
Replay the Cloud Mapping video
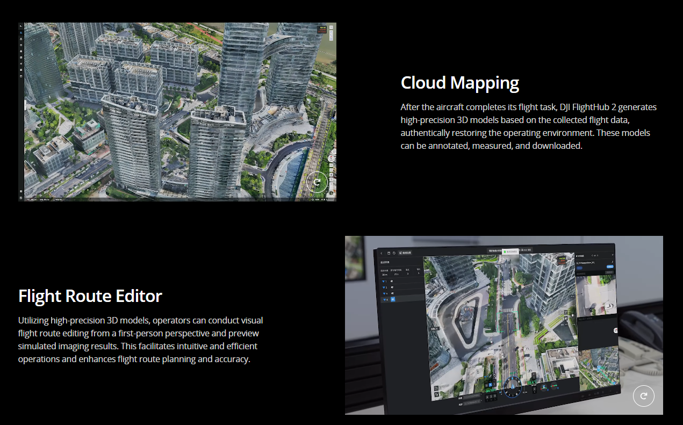317,182
